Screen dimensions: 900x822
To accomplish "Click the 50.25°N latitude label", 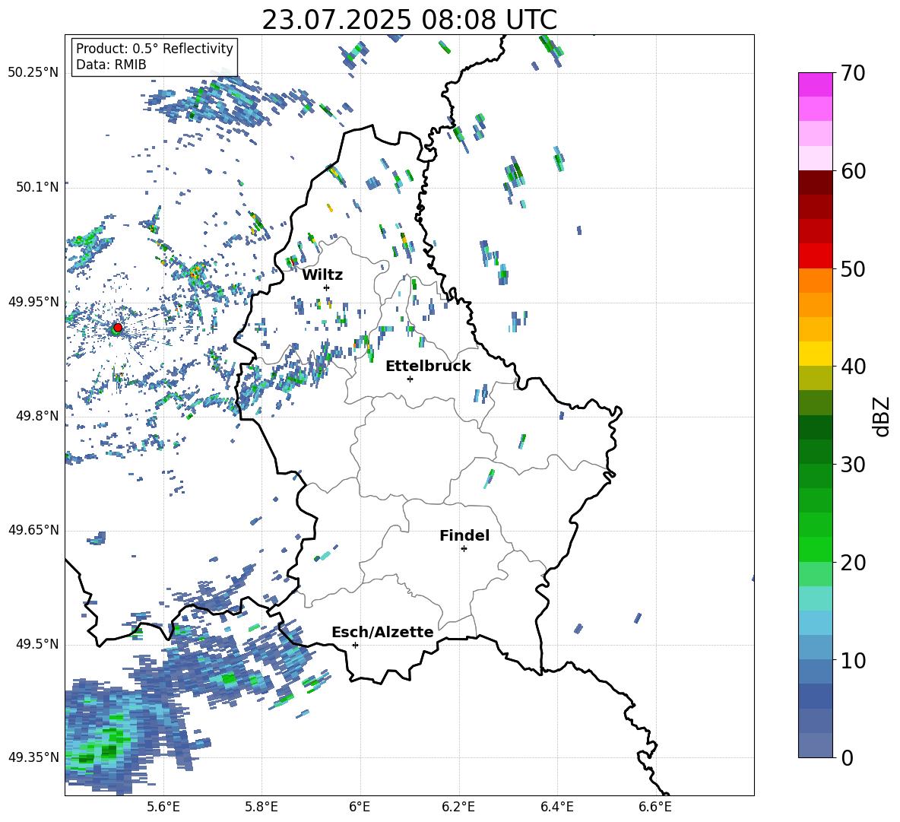I will [33, 73].
